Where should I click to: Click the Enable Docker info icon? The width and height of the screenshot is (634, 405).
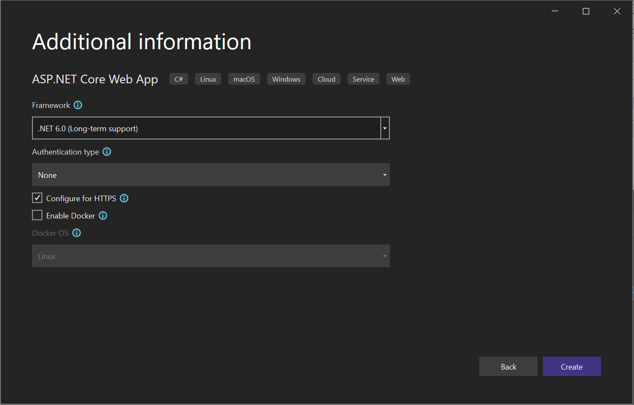pos(103,215)
